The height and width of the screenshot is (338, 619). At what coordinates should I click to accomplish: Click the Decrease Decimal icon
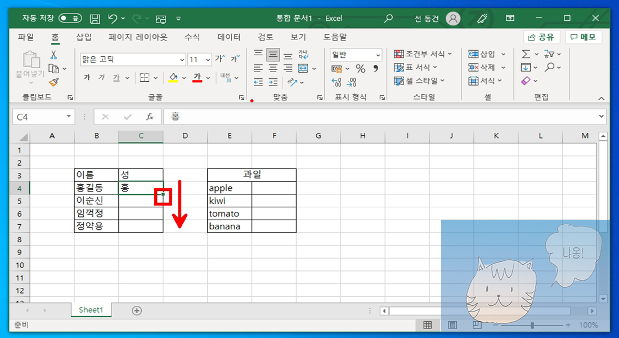351,82
